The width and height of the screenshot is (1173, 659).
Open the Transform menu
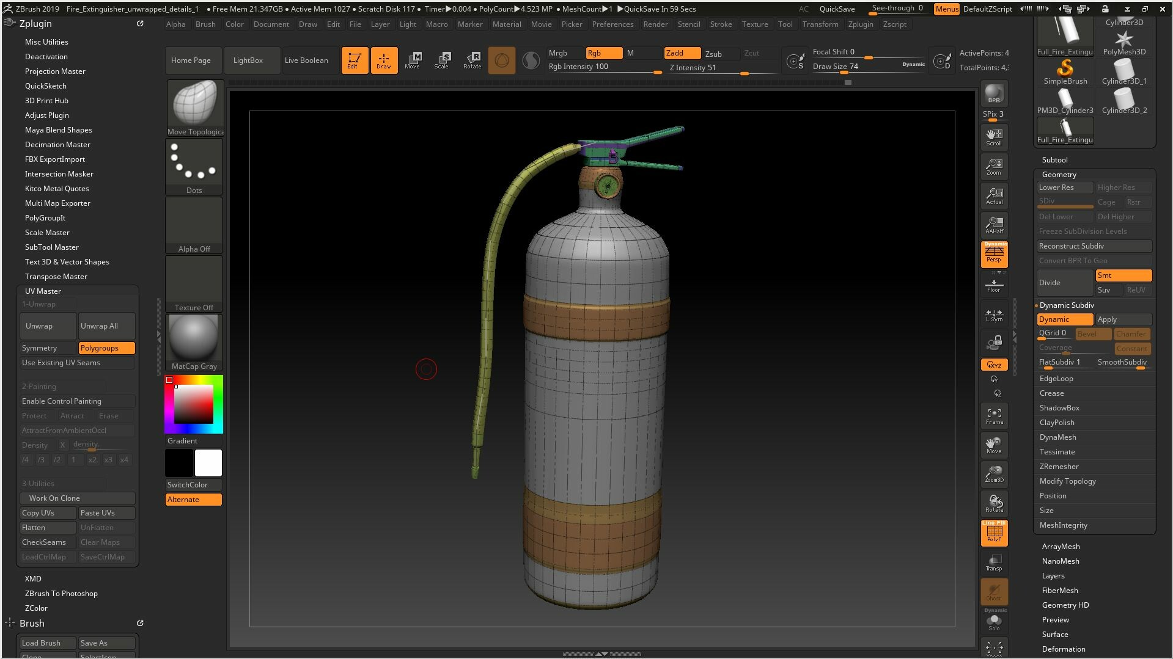click(x=820, y=24)
